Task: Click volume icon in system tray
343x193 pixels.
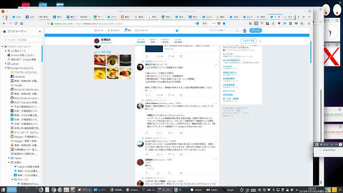Action: 292,190
